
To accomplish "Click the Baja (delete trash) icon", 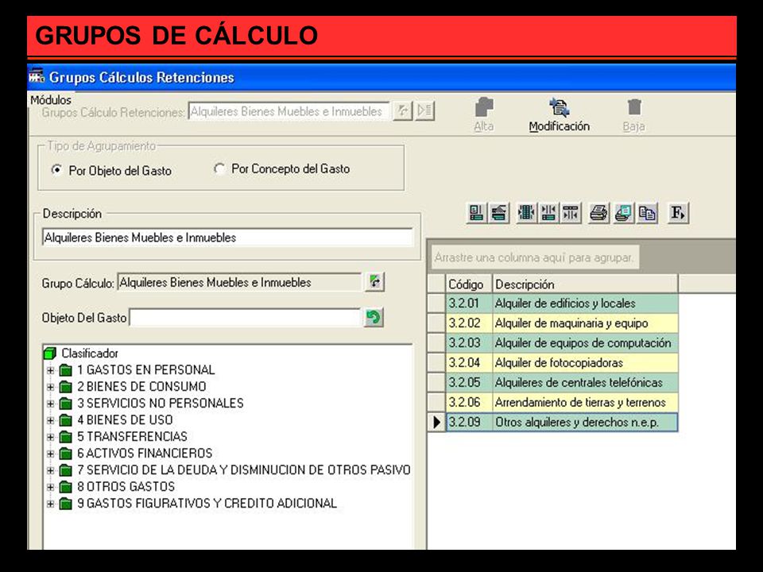I will point(634,107).
